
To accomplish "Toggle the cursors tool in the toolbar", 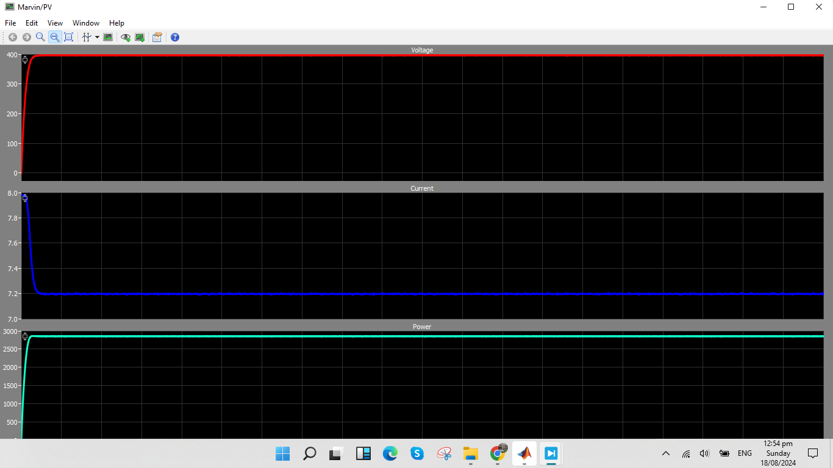I will pos(87,37).
